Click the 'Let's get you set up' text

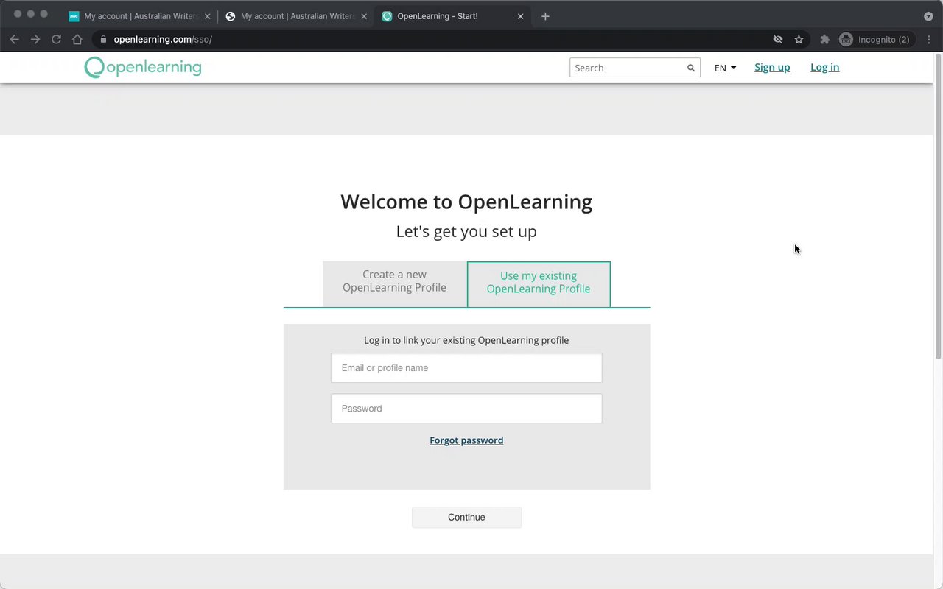466,231
